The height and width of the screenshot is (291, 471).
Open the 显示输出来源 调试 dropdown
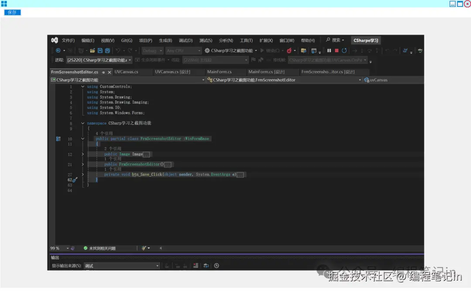tap(122, 266)
